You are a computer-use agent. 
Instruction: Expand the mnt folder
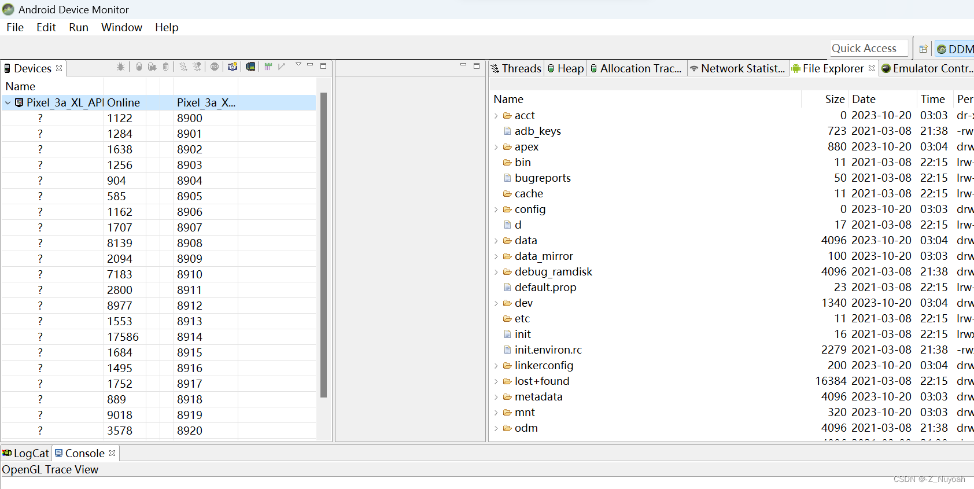(496, 413)
